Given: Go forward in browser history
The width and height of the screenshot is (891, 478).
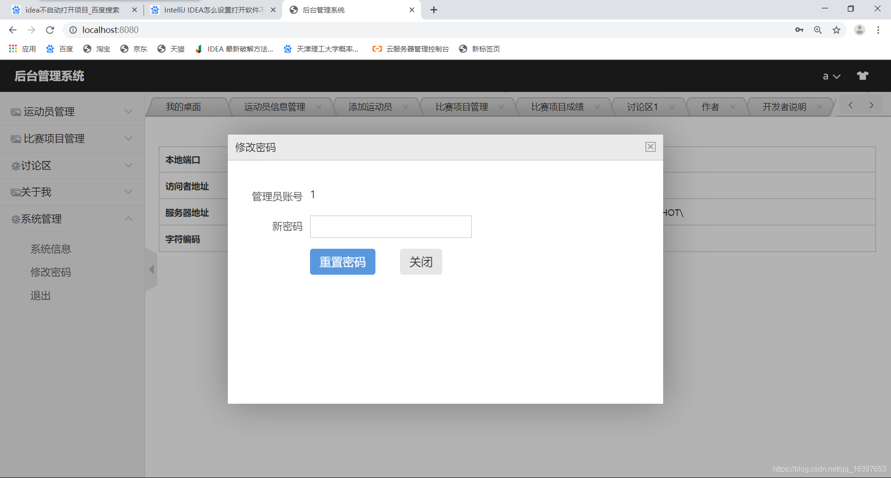Looking at the screenshot, I should 31,30.
